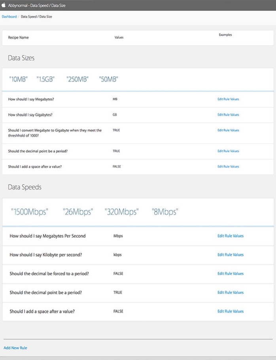The image size is (276, 360).
Task: Edit the Data Sizes space after value rule
Action: coord(228,166)
